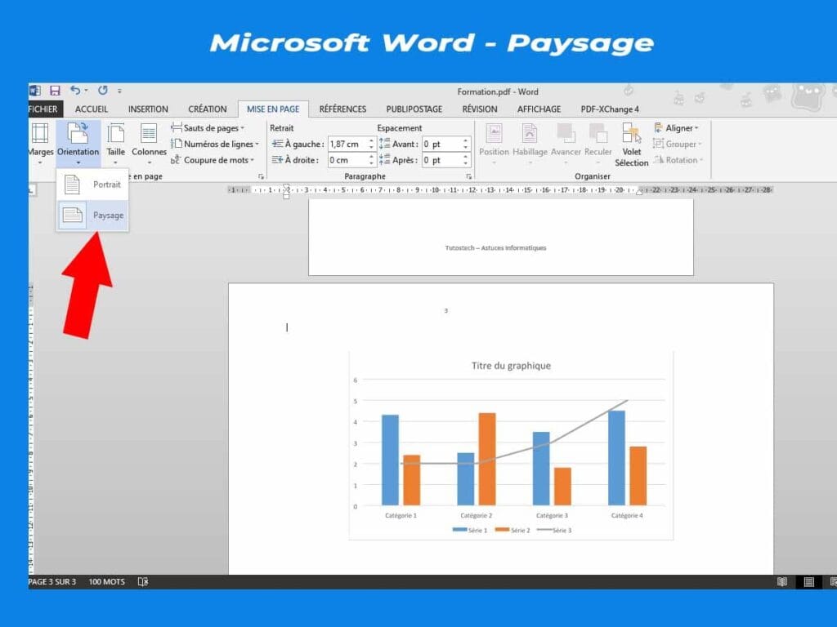
Task: Open the Volet Sélection pane
Action: [631, 144]
